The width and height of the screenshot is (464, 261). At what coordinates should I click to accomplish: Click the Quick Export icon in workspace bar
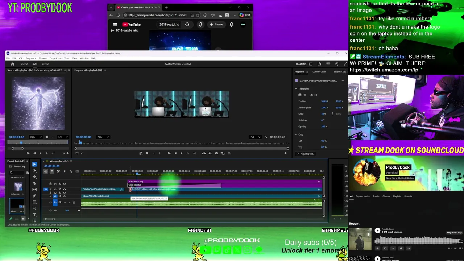pyautogui.click(x=319, y=64)
